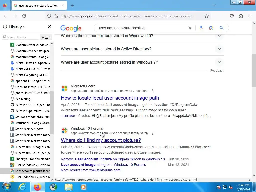List all tabs dropdown arrow
The image size is (256, 192).
click(214, 5)
